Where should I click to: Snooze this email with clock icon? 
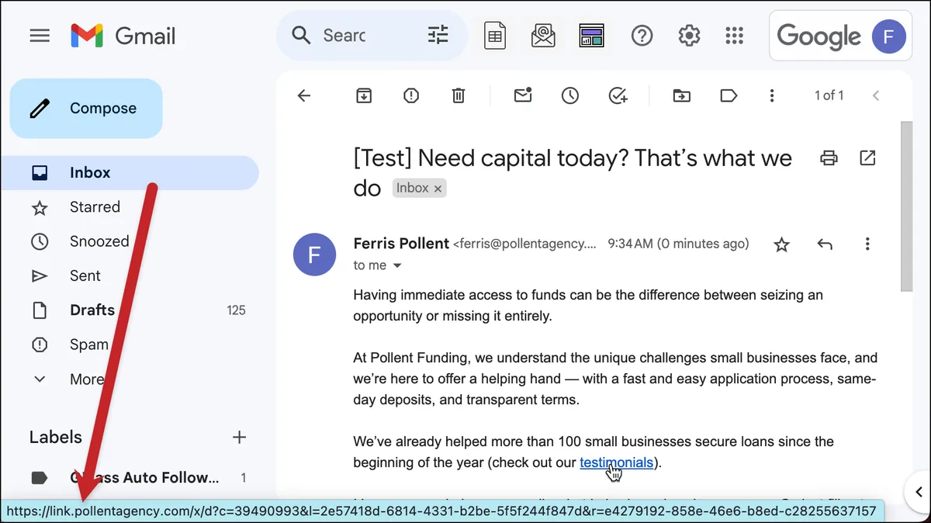[570, 95]
